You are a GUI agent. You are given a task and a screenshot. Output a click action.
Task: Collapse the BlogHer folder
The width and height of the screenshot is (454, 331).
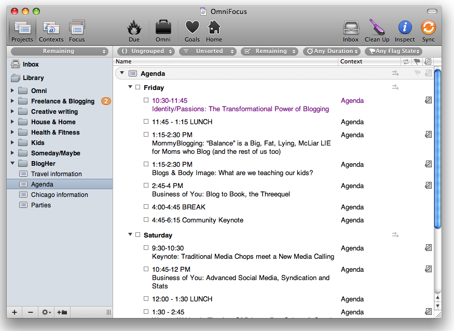coord(12,163)
